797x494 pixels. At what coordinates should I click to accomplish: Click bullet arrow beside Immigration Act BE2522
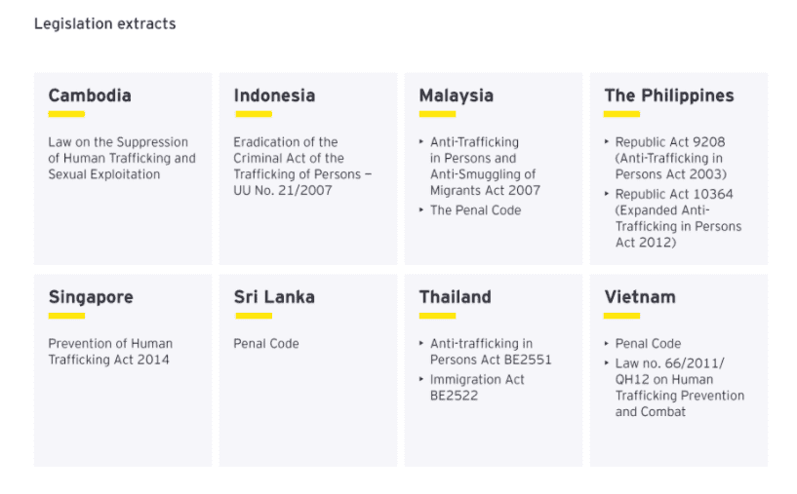(x=422, y=380)
